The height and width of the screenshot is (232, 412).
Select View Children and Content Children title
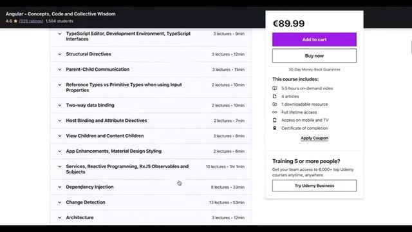tap(105, 136)
